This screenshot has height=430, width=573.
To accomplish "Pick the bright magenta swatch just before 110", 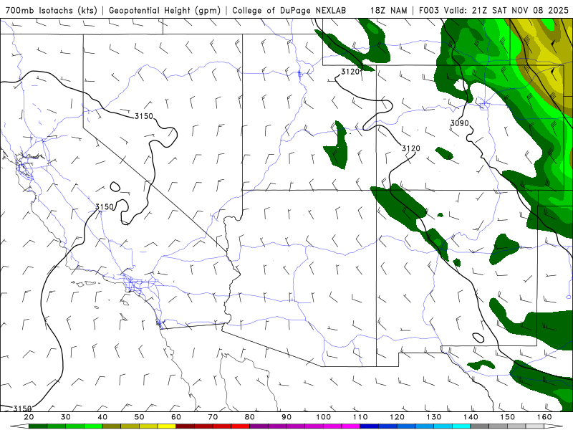I will point(351,426).
